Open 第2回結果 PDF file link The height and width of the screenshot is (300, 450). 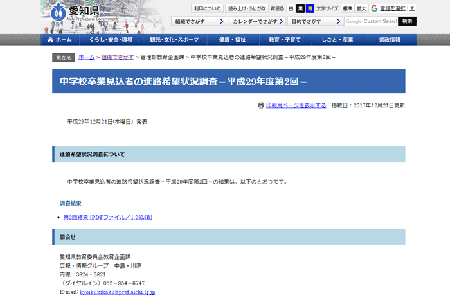[107, 218]
